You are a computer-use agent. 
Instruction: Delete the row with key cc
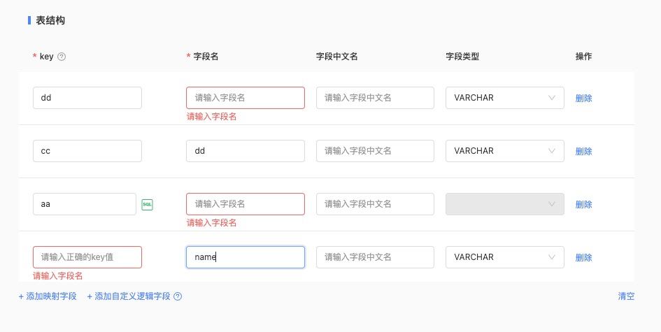click(x=583, y=151)
